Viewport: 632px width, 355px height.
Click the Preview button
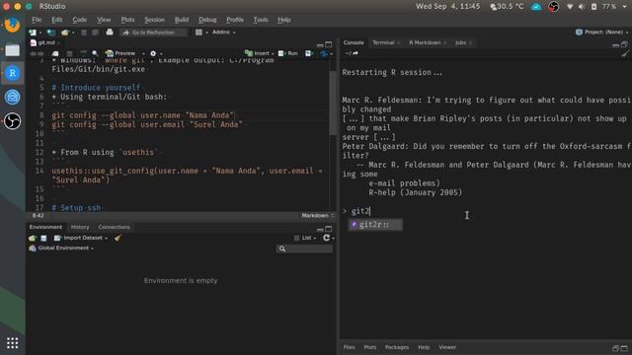click(120, 53)
